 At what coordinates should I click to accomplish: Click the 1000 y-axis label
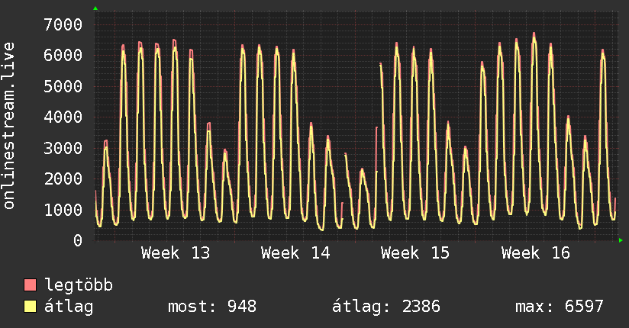(x=63, y=210)
